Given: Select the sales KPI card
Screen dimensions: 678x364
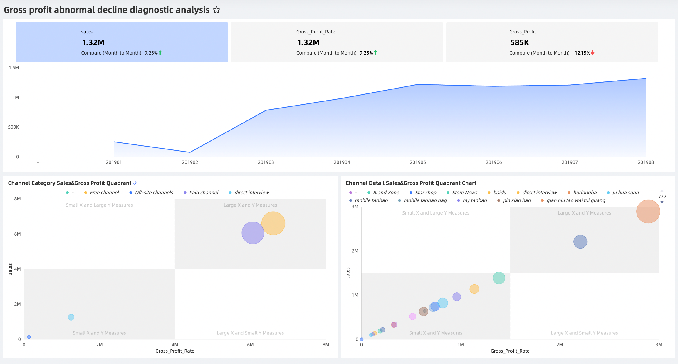Looking at the screenshot, I should (x=122, y=42).
